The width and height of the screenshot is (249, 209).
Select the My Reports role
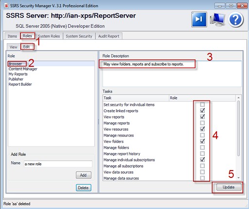[51, 74]
